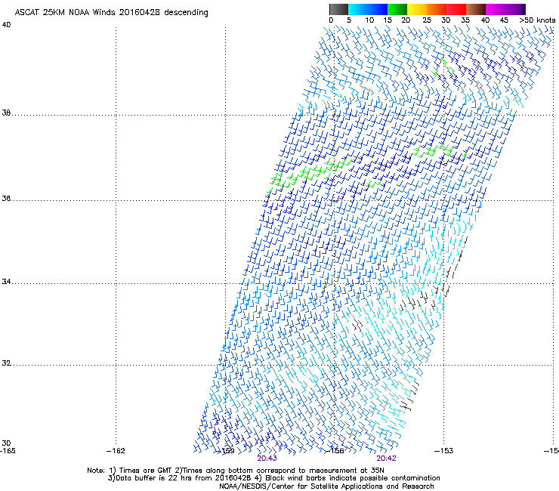Click the longitude label -153

click(x=444, y=451)
